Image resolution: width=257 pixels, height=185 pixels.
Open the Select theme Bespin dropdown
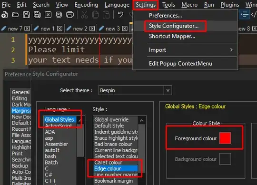pyautogui.click(x=135, y=90)
